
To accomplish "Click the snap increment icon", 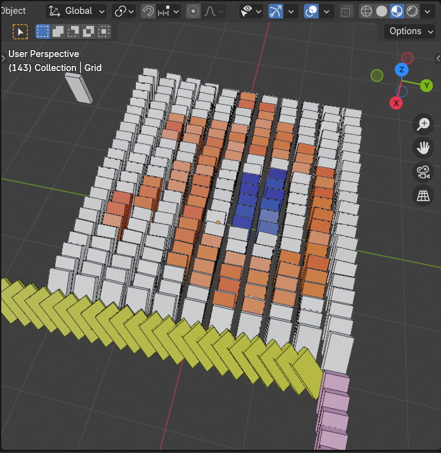I will [x=164, y=11].
